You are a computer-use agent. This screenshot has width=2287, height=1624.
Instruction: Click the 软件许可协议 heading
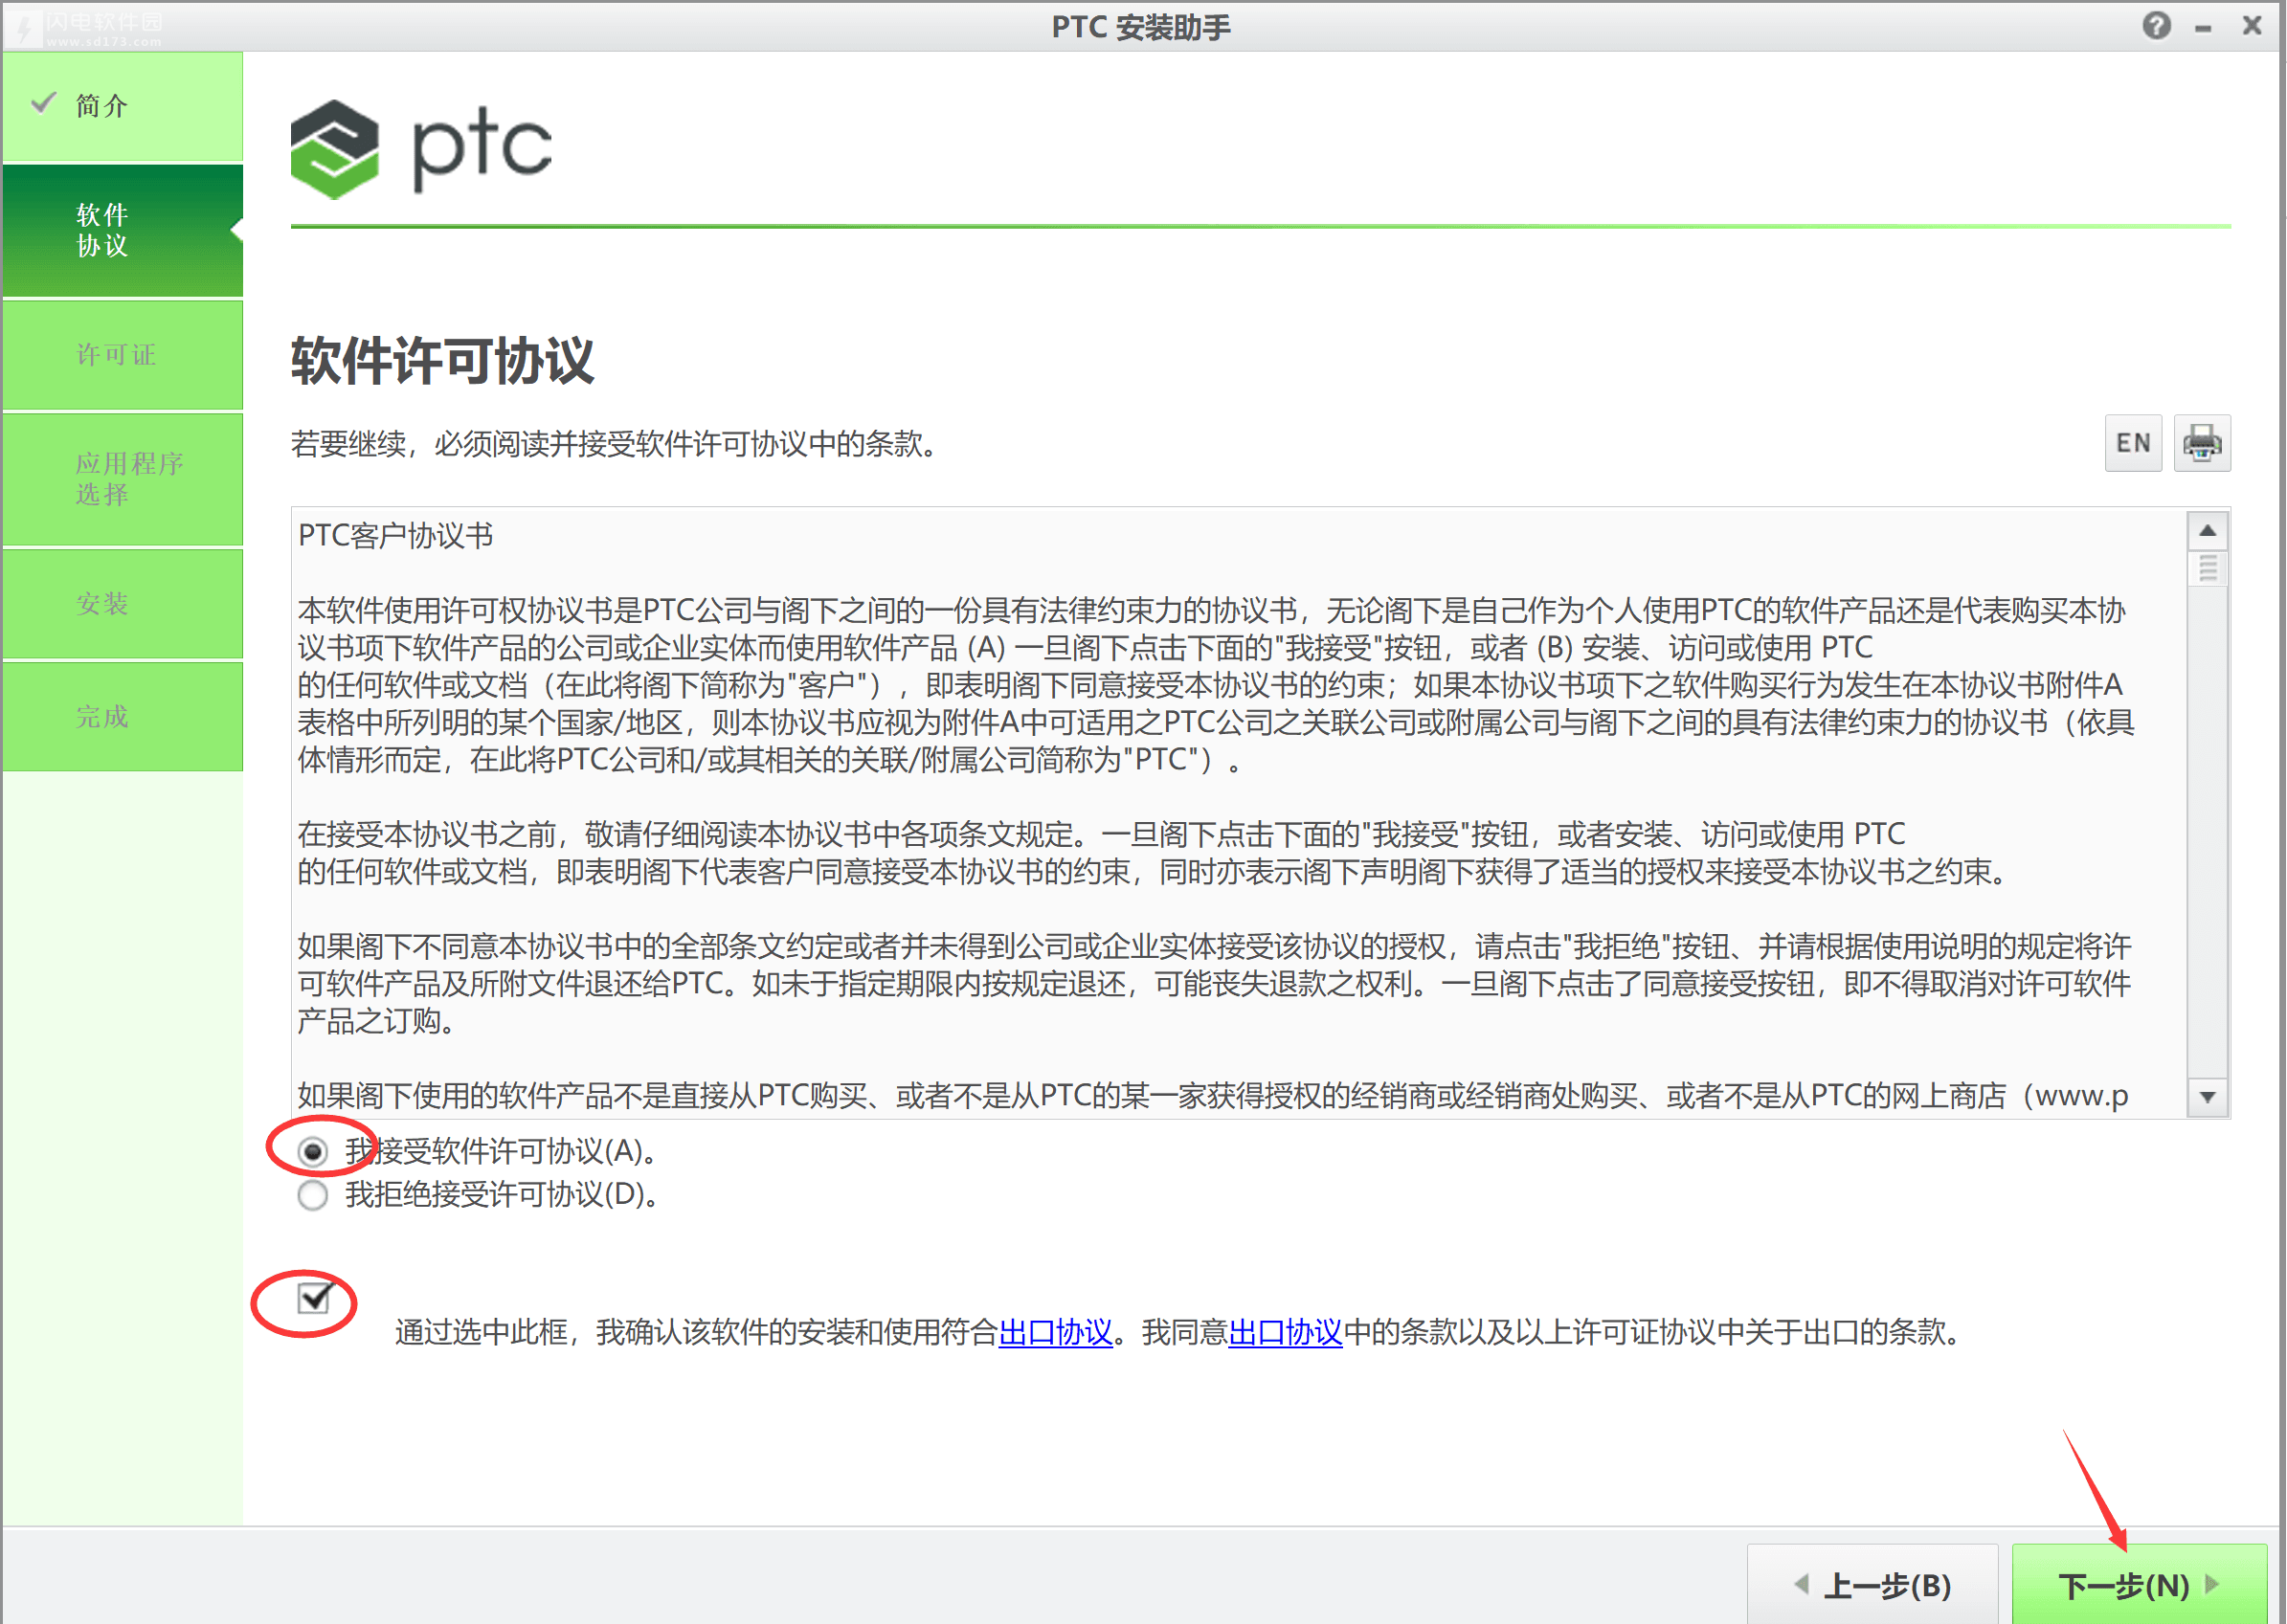(442, 361)
